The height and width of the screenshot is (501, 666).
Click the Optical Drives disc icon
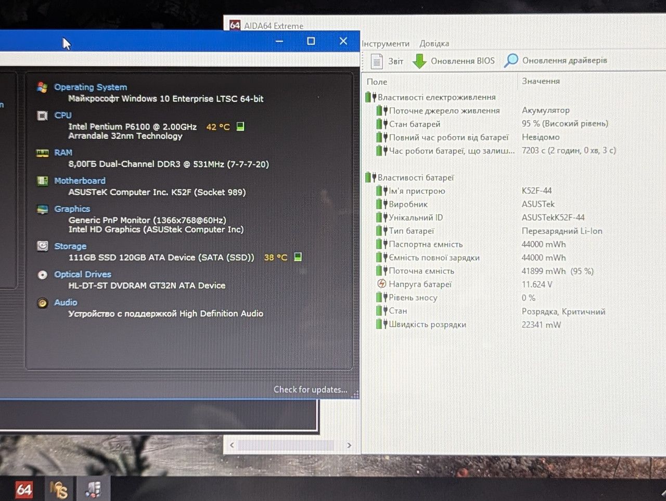pos(43,275)
